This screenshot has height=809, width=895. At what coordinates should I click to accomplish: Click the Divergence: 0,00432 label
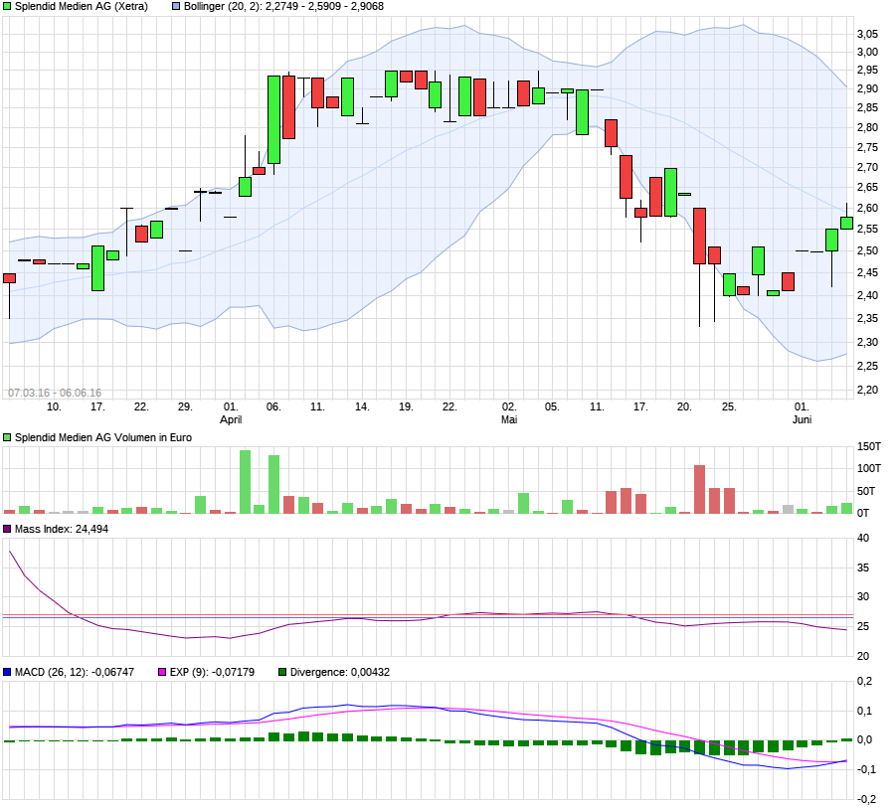(x=340, y=672)
